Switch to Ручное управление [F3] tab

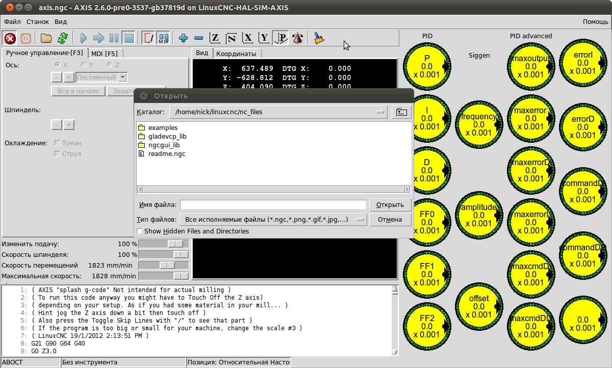[x=44, y=52]
